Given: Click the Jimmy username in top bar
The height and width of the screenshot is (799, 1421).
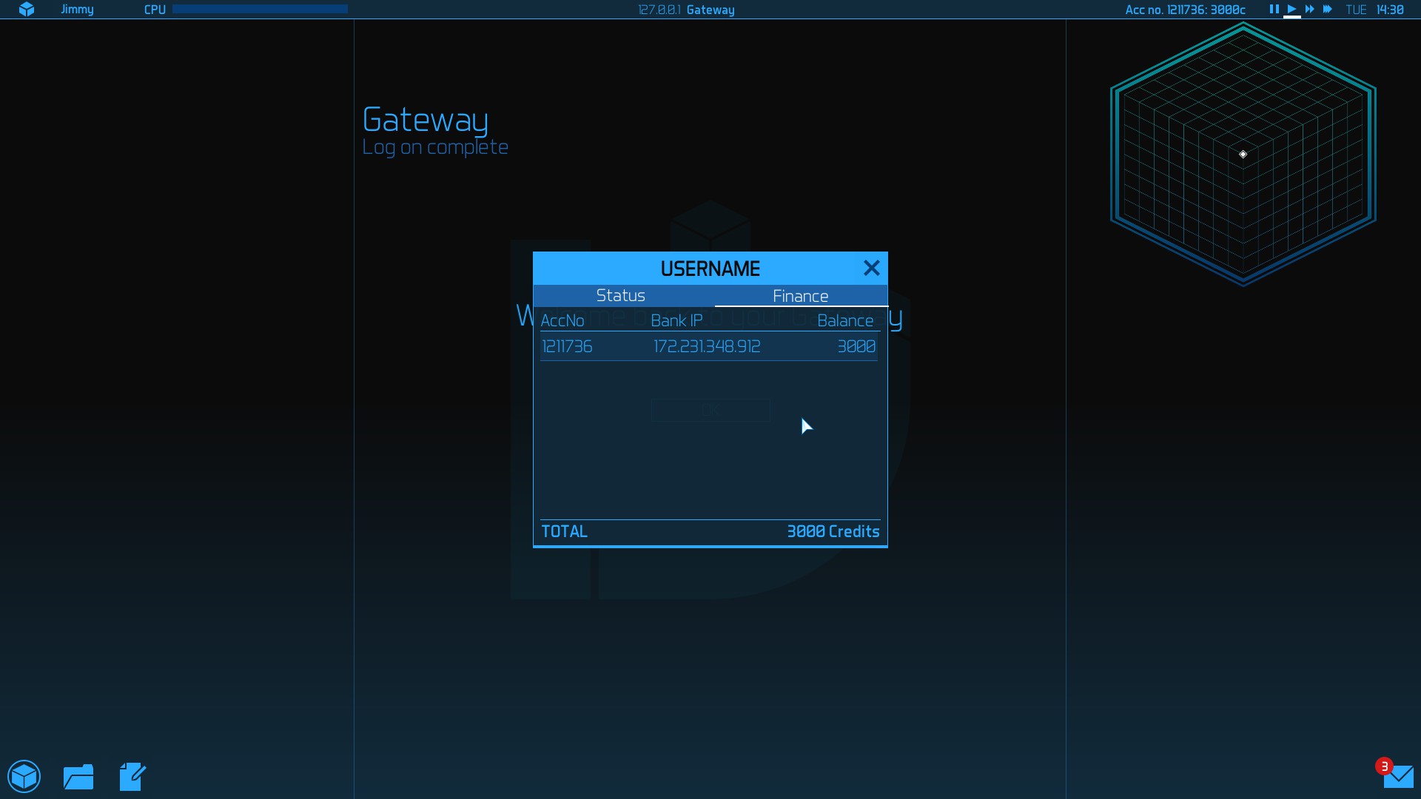Looking at the screenshot, I should coord(78,10).
